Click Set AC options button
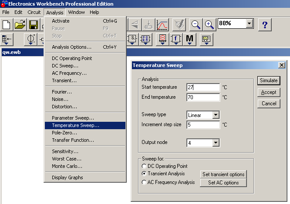Image resolution: width=290 pixels, height=204 pixels. coord(223,183)
